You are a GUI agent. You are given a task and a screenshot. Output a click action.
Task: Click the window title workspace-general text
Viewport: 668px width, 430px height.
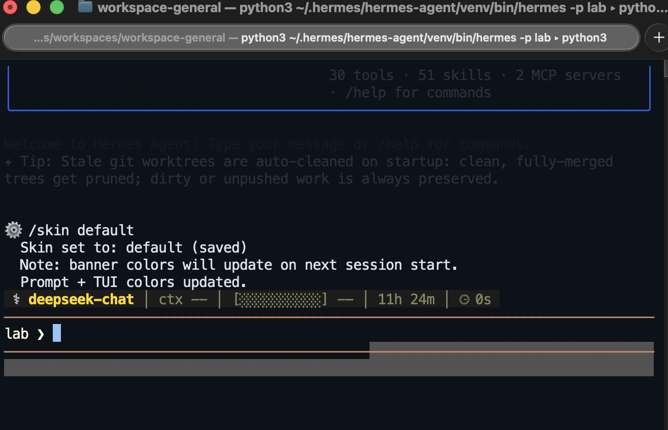[159, 8]
